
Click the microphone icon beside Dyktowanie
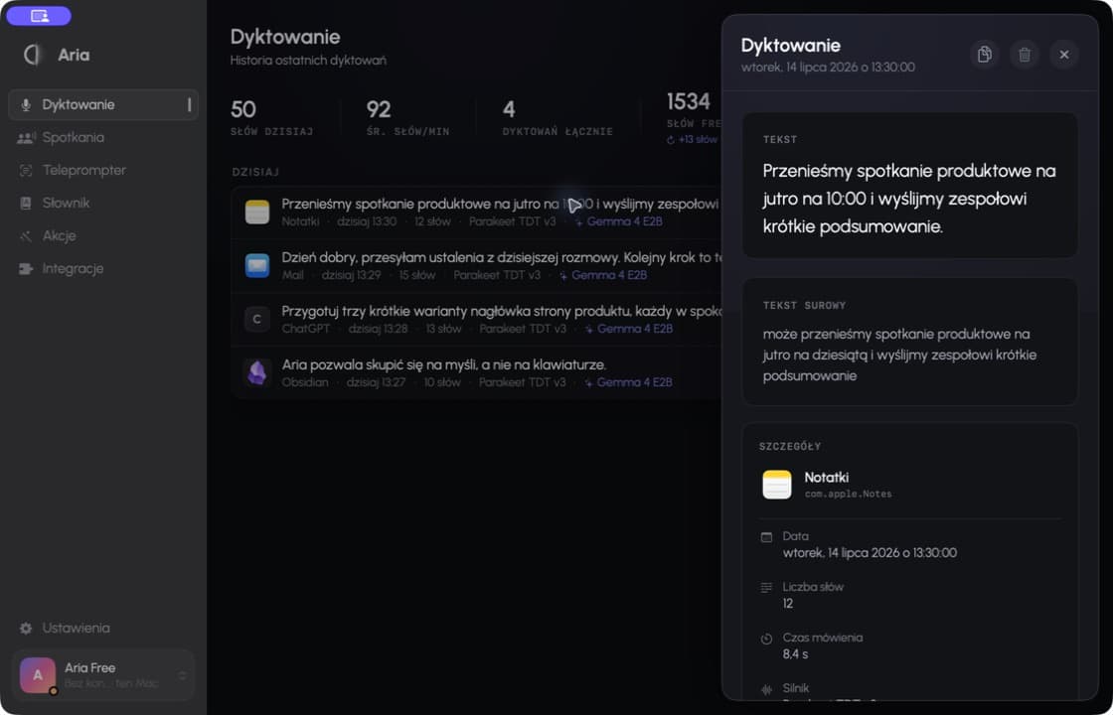[x=26, y=105]
